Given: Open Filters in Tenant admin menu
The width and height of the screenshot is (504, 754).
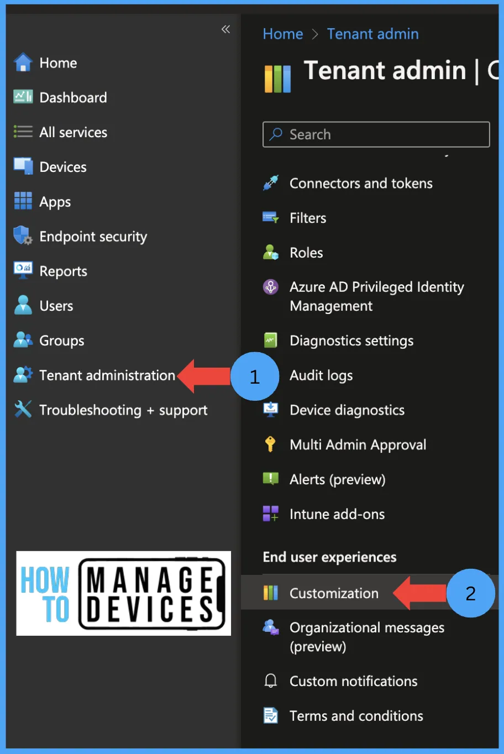Looking at the screenshot, I should tap(308, 218).
